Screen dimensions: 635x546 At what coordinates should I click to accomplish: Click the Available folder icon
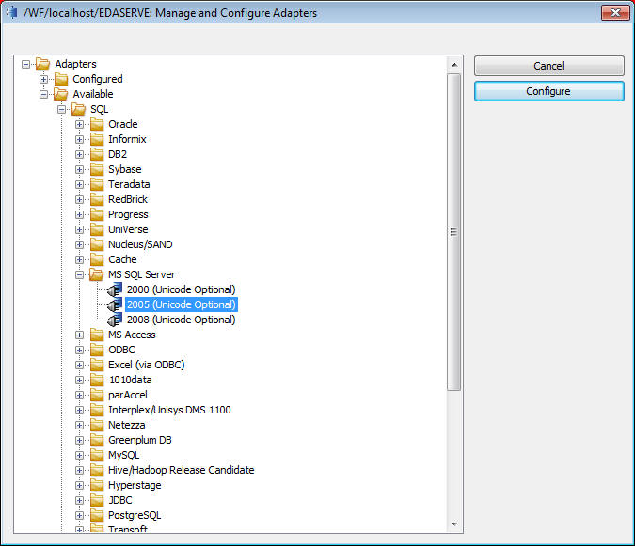(x=61, y=94)
